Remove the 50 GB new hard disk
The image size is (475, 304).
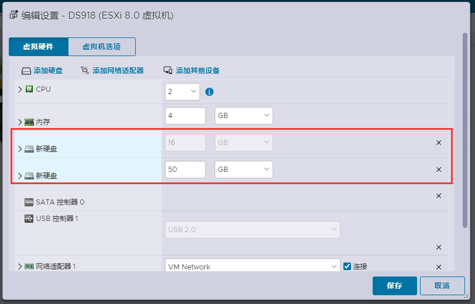[439, 170]
